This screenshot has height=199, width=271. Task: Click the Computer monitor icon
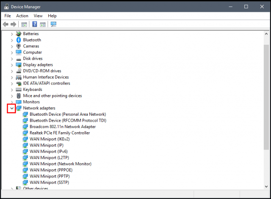[x=19, y=52]
